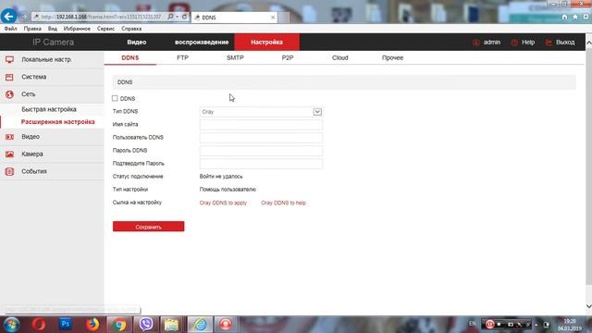Screen dimensions: 592x333
Task: Open the browser home icon
Action: point(564,17)
